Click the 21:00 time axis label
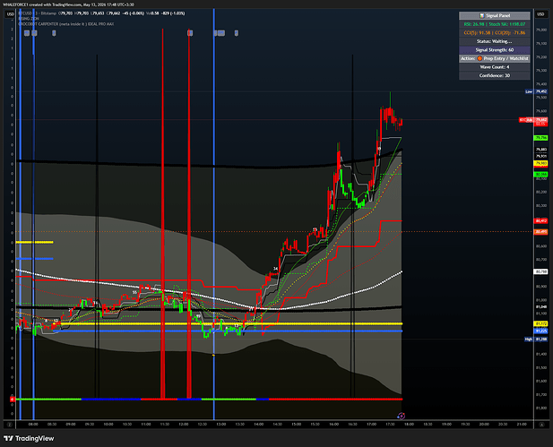The width and height of the screenshot is (553, 447). pyautogui.click(x=522, y=424)
